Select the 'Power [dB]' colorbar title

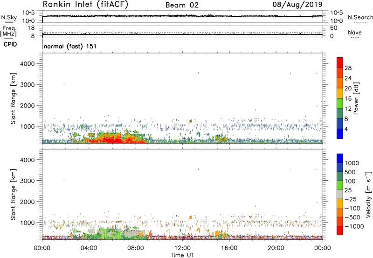pos(356,98)
